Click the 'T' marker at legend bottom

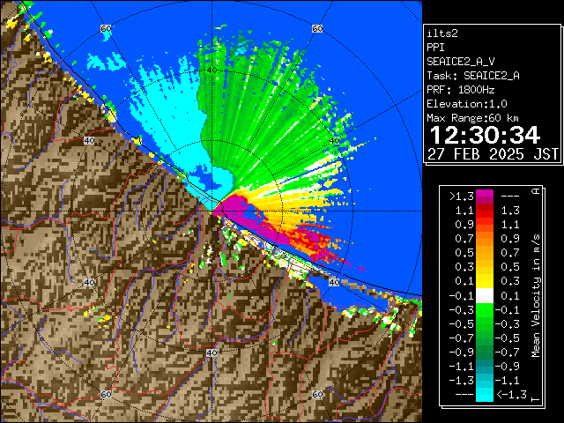tap(536, 399)
